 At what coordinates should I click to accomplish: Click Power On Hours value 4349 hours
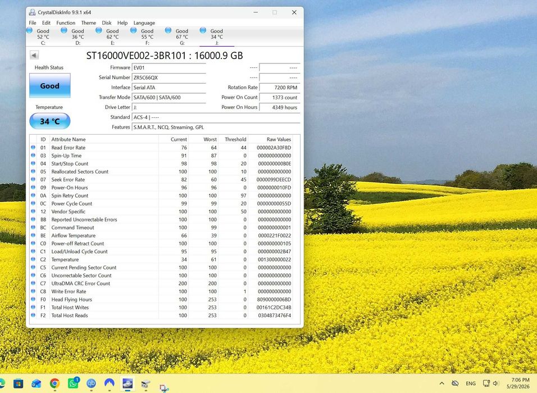[x=280, y=107]
